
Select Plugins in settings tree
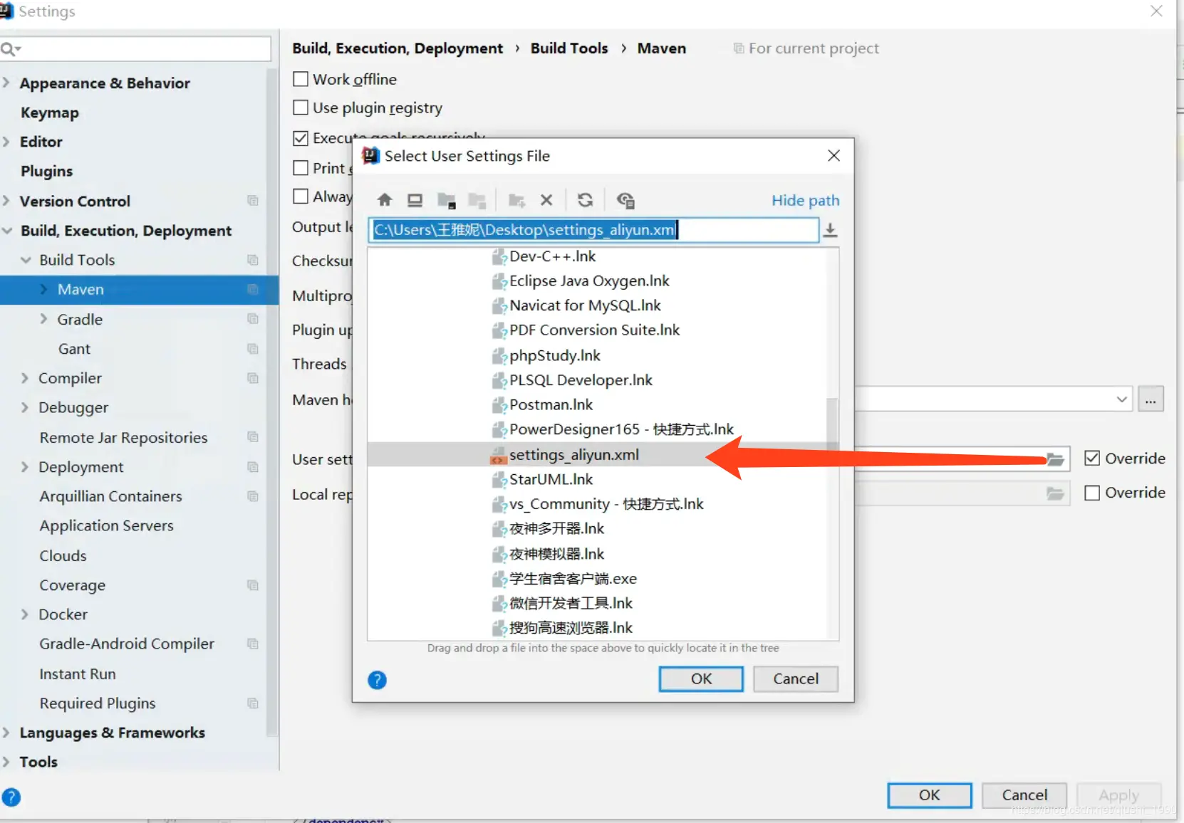click(x=47, y=171)
